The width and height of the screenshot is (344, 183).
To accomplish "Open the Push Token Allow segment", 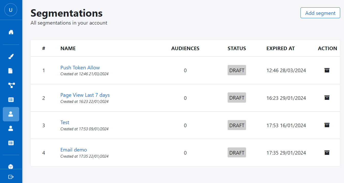I will pos(80,68).
